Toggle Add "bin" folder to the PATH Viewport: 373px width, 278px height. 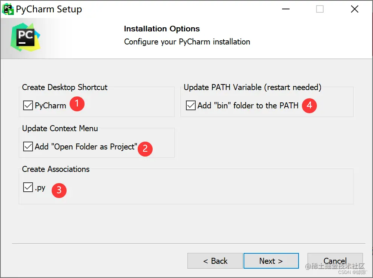point(191,106)
